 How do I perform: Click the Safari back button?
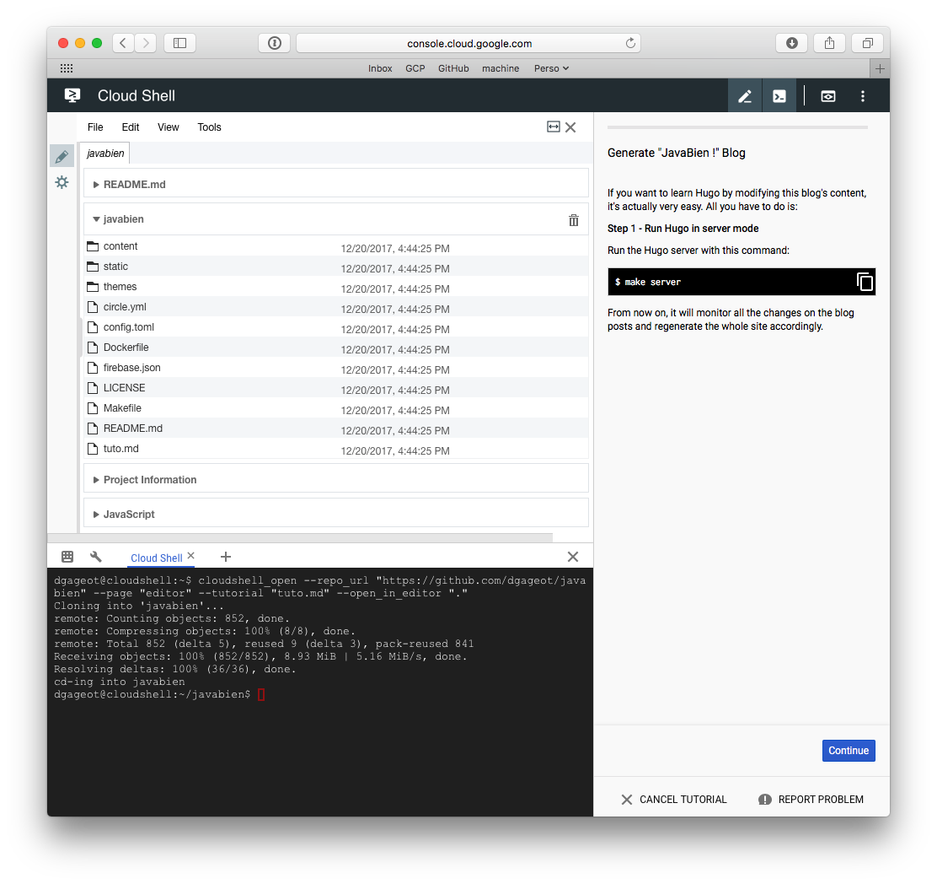[123, 43]
